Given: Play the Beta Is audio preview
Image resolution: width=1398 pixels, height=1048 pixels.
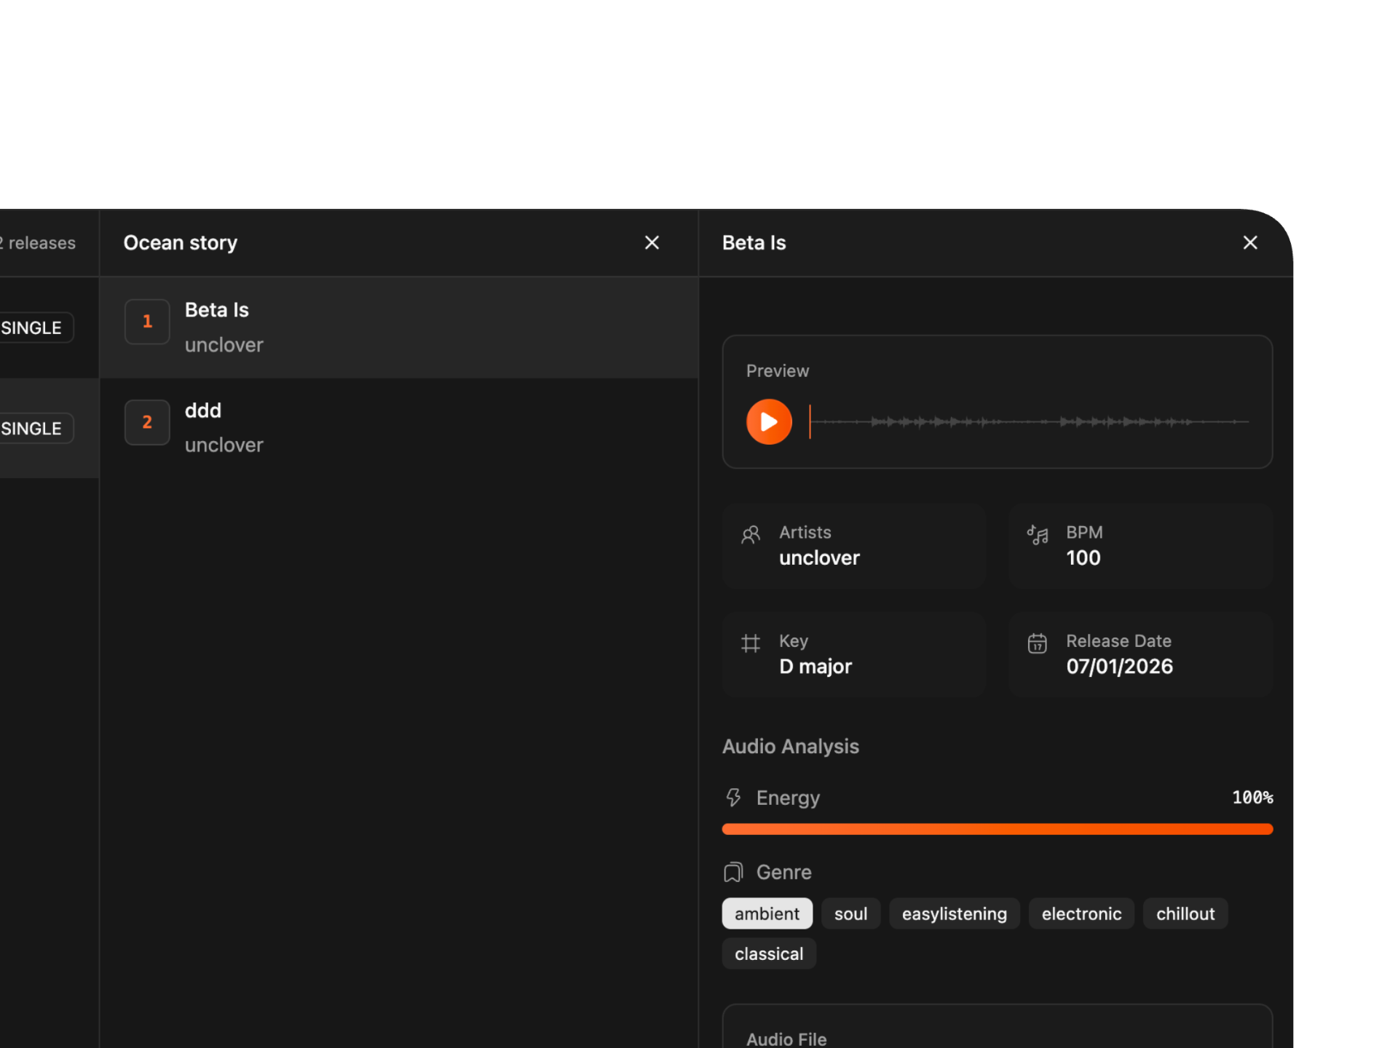Looking at the screenshot, I should pos(768,421).
